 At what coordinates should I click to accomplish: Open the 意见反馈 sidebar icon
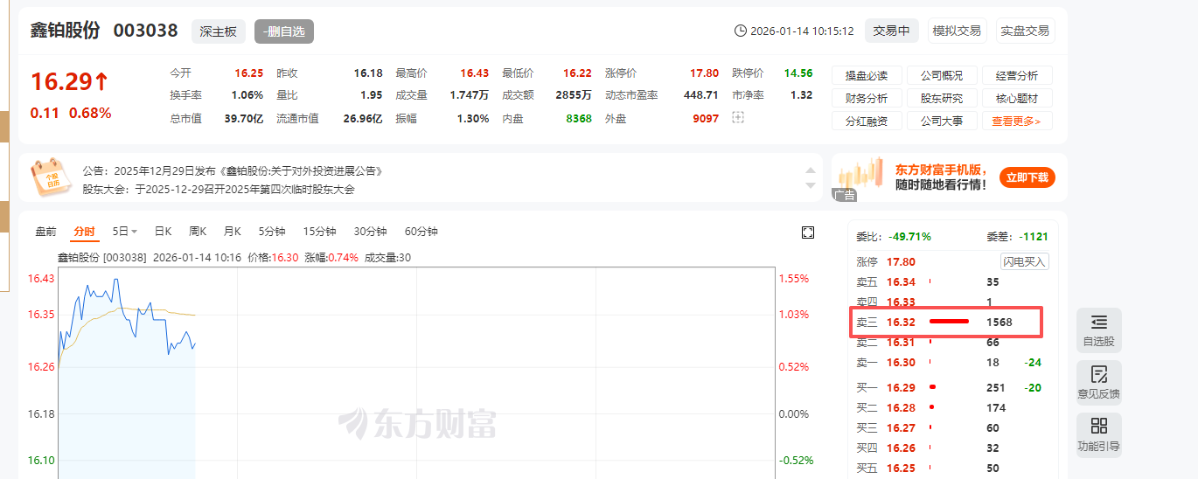pos(1099,383)
